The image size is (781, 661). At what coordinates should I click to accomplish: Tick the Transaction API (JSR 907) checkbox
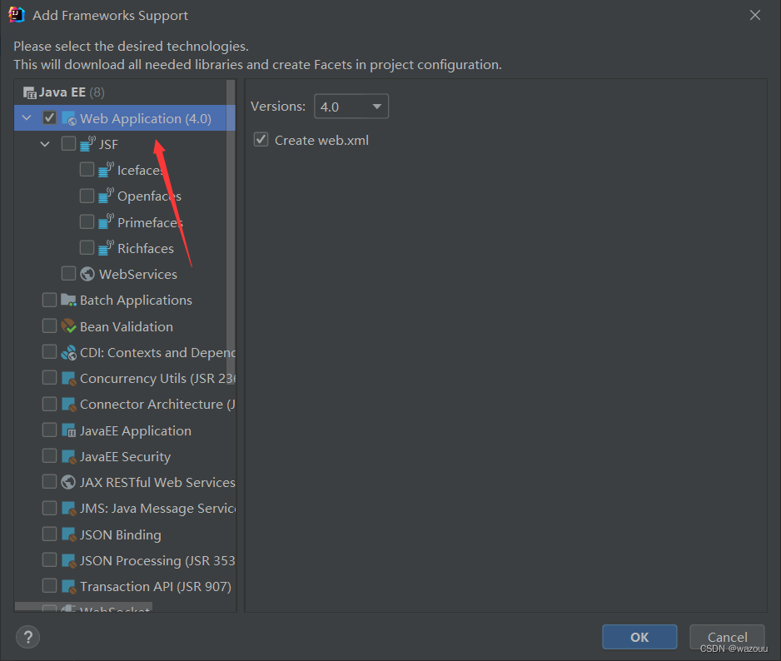[49, 585]
